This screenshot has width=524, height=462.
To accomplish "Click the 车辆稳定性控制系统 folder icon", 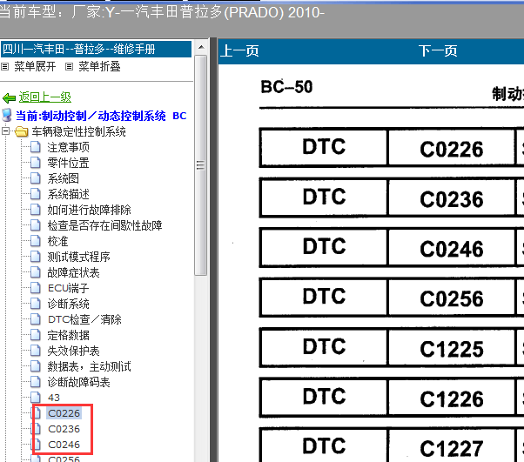I will click(x=22, y=131).
